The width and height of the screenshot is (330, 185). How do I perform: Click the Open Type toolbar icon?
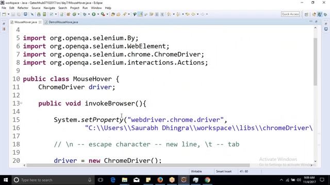click(113, 14)
